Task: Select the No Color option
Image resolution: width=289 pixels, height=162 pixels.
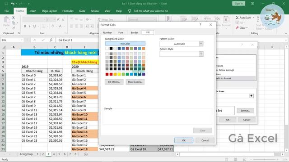Action: (125, 44)
